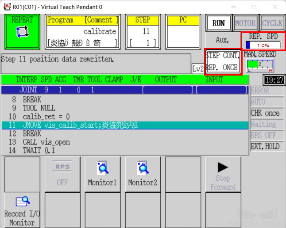
Task: Click the REPEAT mode loop icon
Action: pyautogui.click(x=22, y=32)
